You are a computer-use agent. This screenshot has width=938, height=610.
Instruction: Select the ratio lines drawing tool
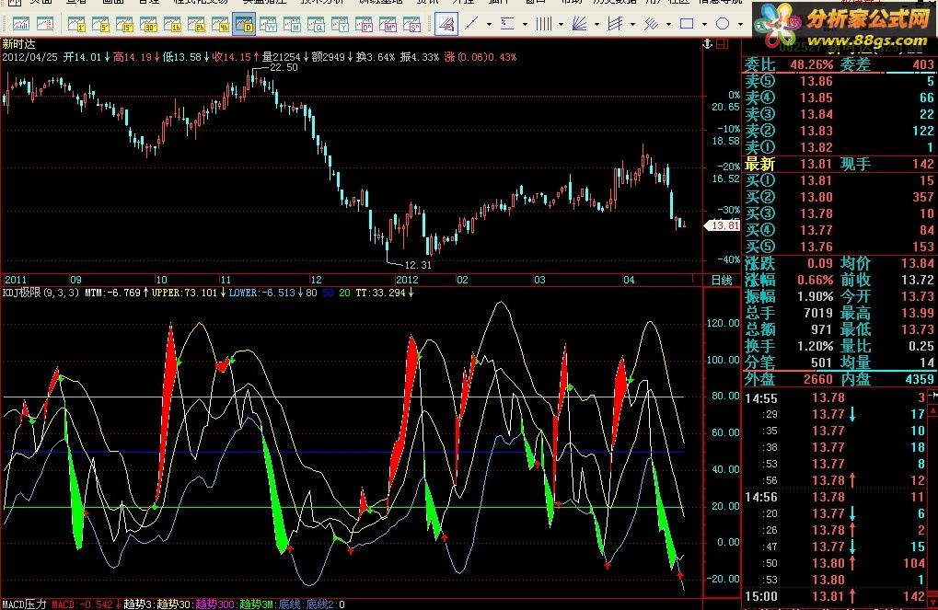click(507, 24)
